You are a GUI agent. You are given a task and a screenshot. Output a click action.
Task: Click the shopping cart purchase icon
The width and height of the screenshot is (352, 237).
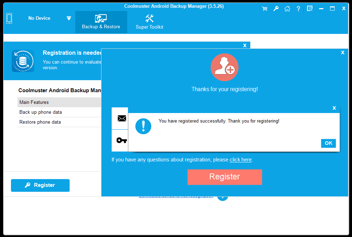point(264,9)
